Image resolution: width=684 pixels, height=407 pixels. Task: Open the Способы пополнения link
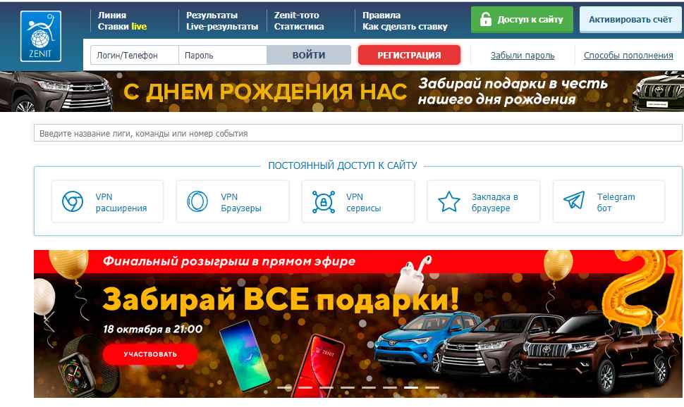pos(628,56)
